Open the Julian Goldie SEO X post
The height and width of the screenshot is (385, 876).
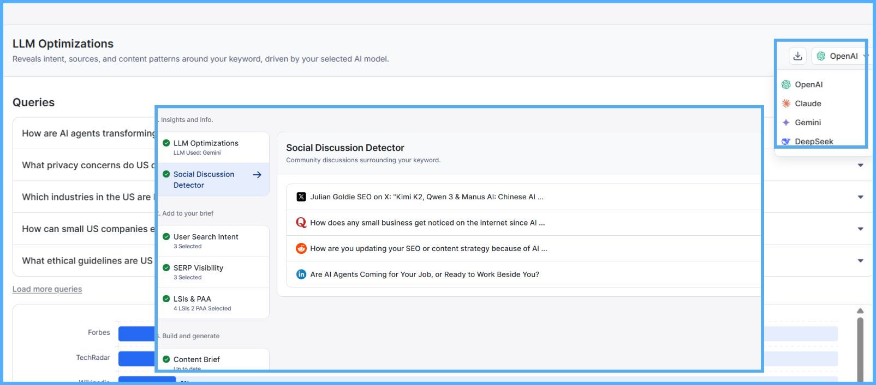523,197
